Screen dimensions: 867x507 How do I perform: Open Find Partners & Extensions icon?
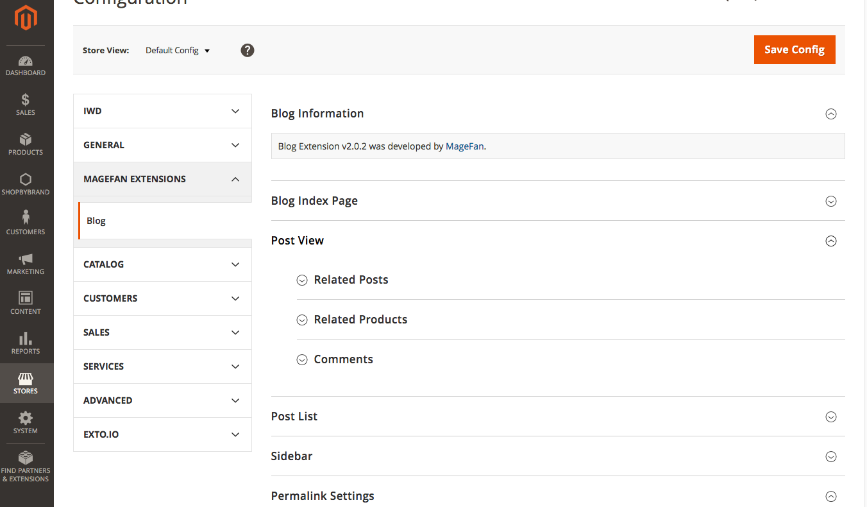click(26, 458)
